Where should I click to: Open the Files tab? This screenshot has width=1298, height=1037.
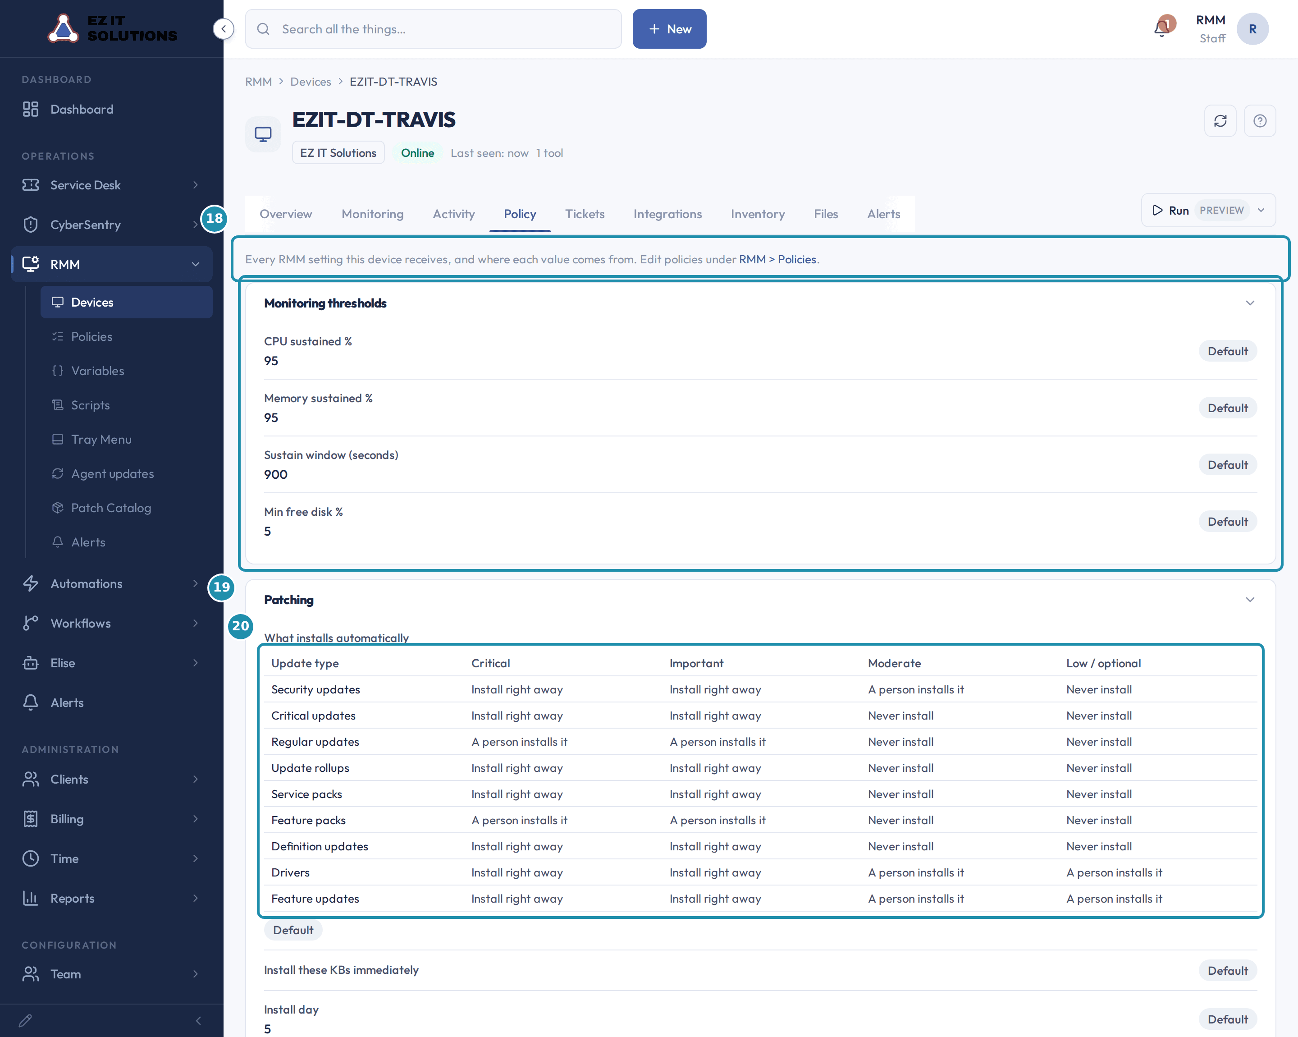coord(825,214)
